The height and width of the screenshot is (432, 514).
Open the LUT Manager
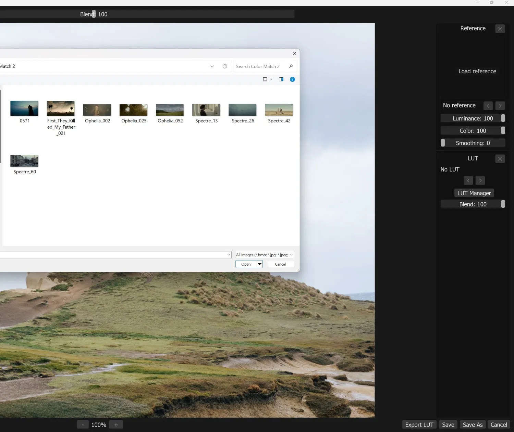474,193
